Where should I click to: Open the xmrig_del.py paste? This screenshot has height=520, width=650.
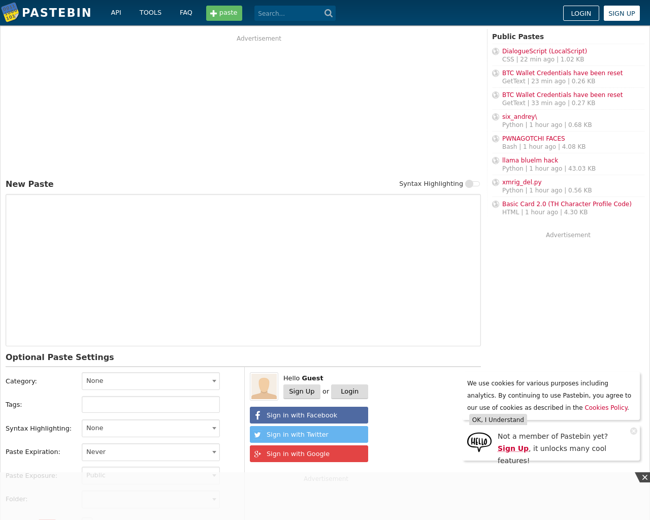coord(522,182)
